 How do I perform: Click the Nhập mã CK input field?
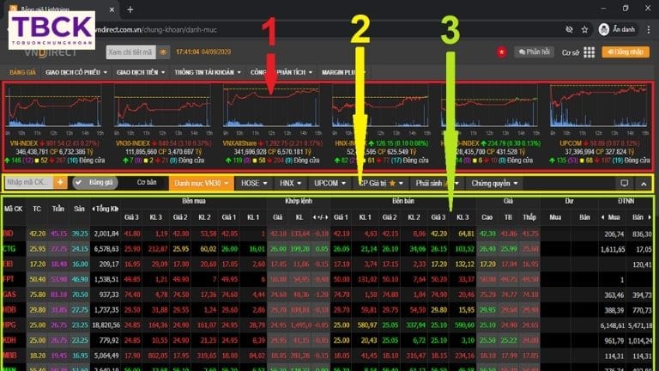[29, 183]
